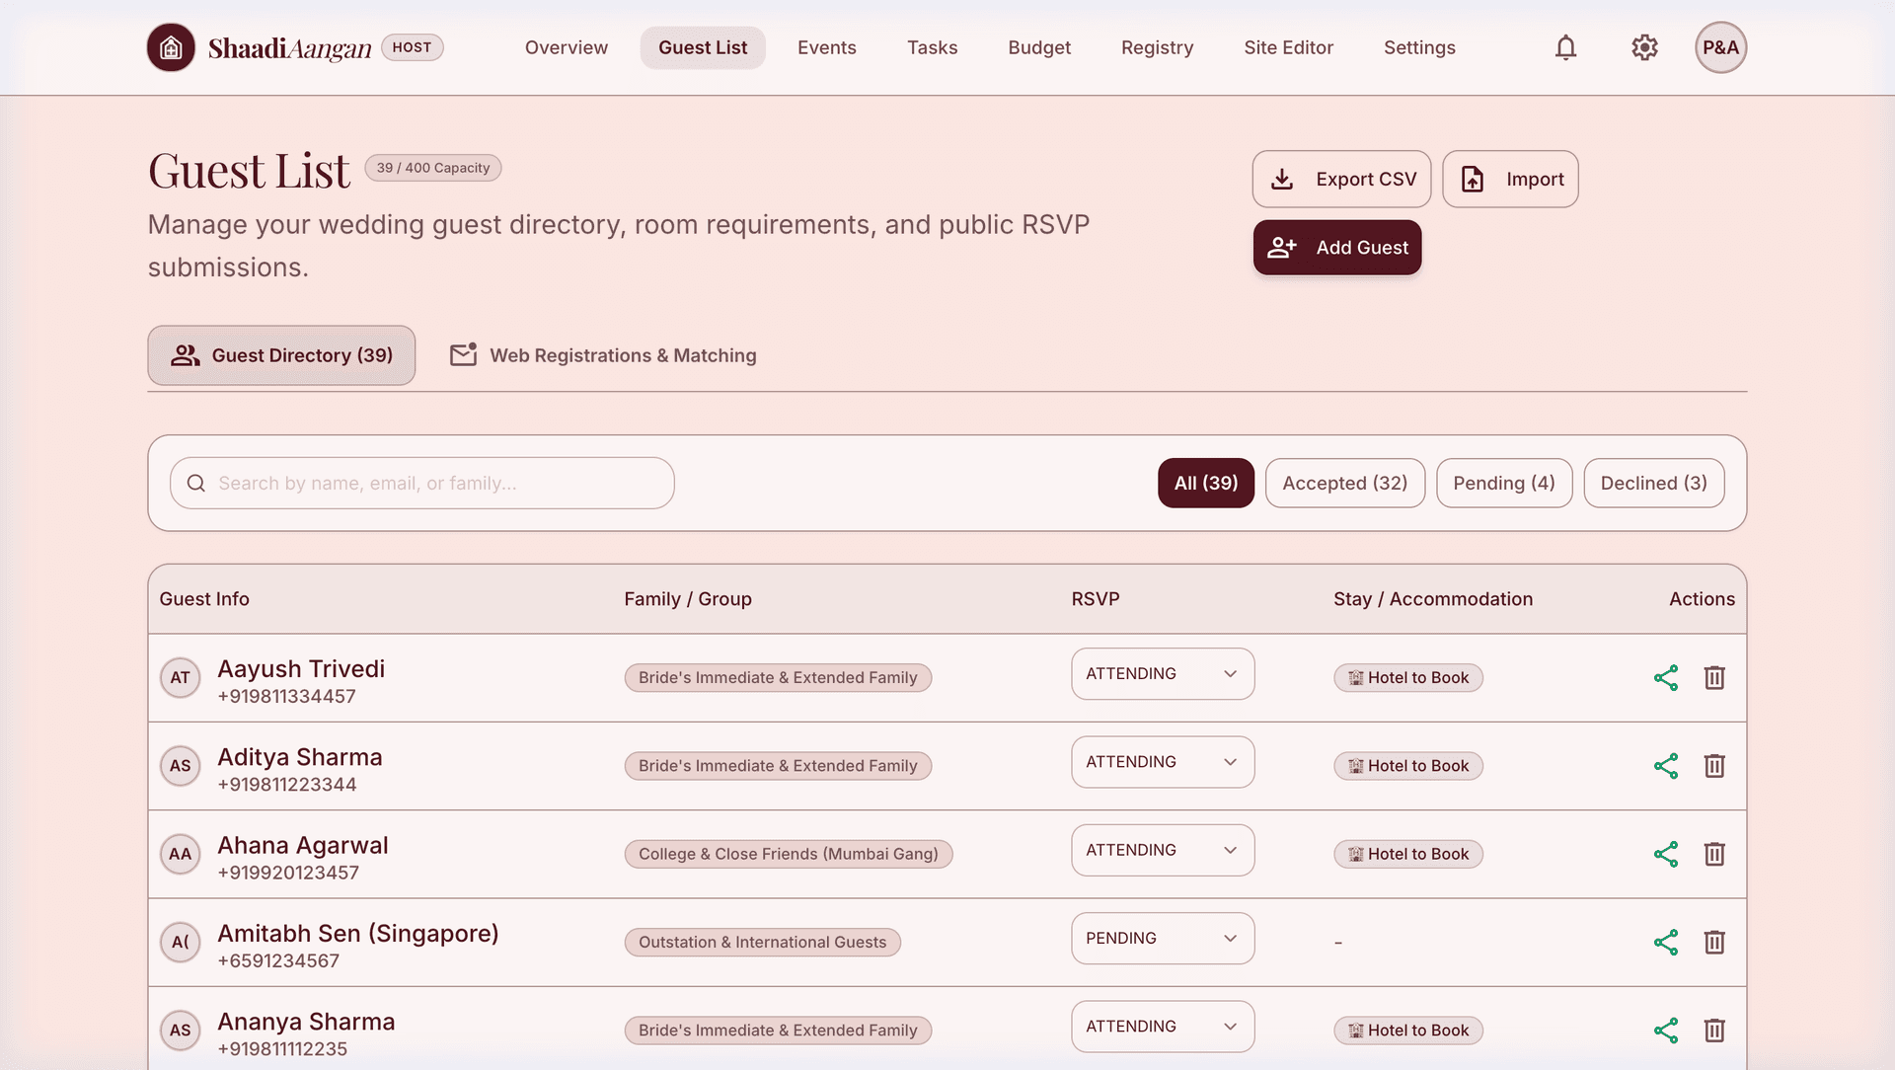
Task: Share Aayush Trivedi's invite
Action: (1666, 678)
